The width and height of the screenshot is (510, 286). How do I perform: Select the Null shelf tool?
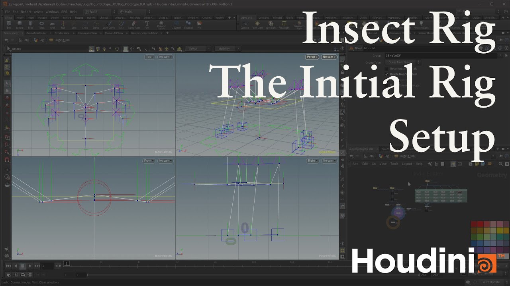(63, 25)
